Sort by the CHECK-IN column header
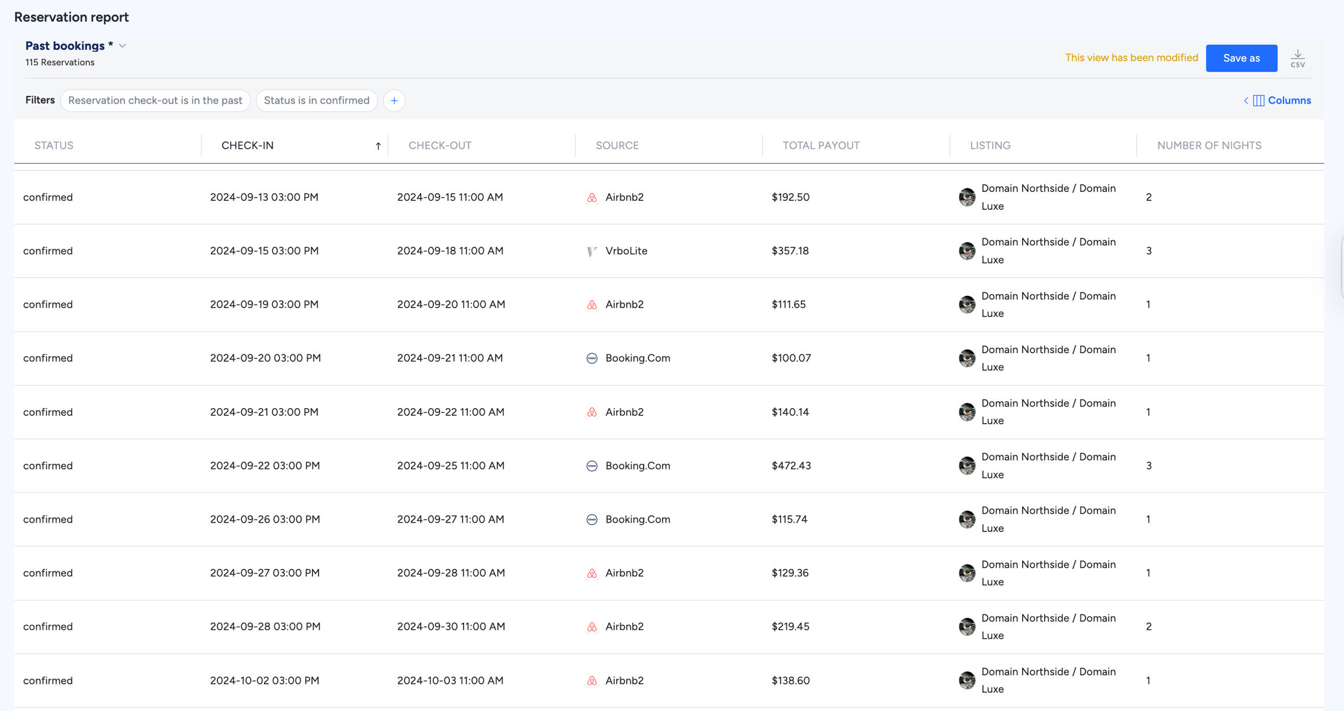1344x711 pixels. click(x=247, y=146)
